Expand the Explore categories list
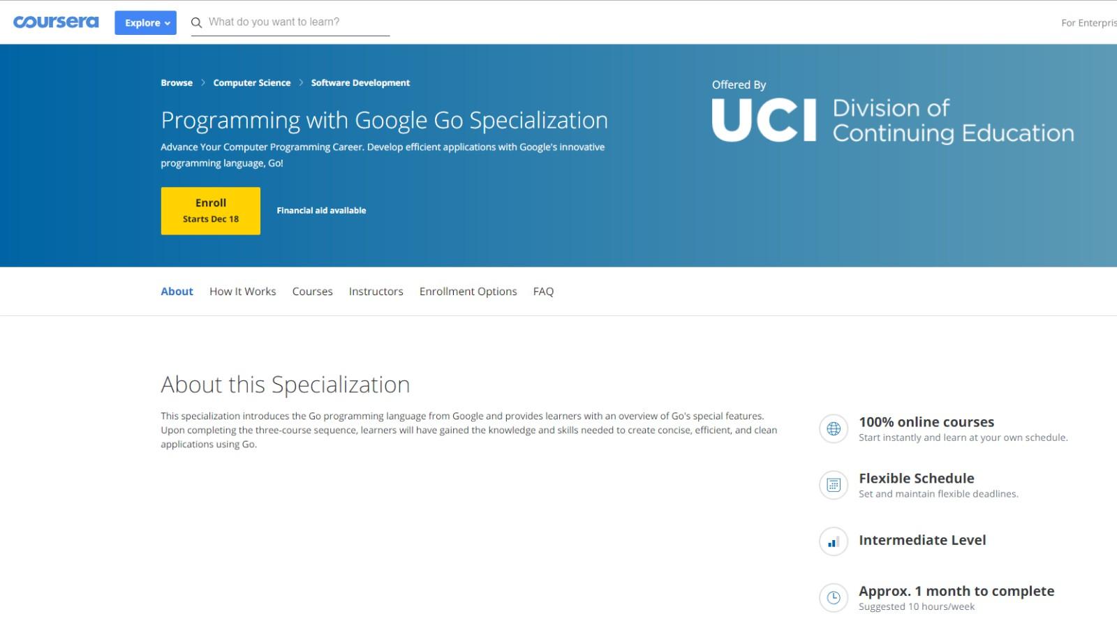Image resolution: width=1117 pixels, height=628 pixels. [x=145, y=22]
